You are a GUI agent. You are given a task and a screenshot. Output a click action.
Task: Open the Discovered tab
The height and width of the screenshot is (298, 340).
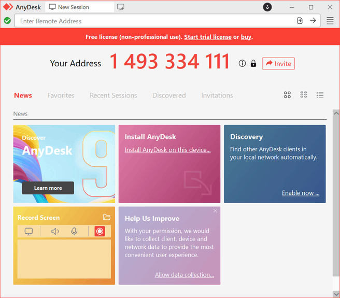click(x=169, y=95)
